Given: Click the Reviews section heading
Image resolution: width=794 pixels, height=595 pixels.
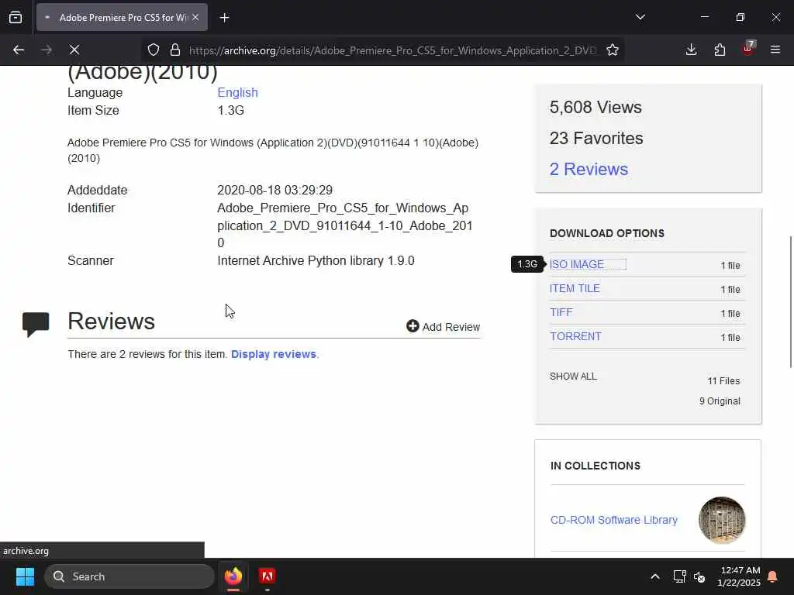Looking at the screenshot, I should (112, 322).
